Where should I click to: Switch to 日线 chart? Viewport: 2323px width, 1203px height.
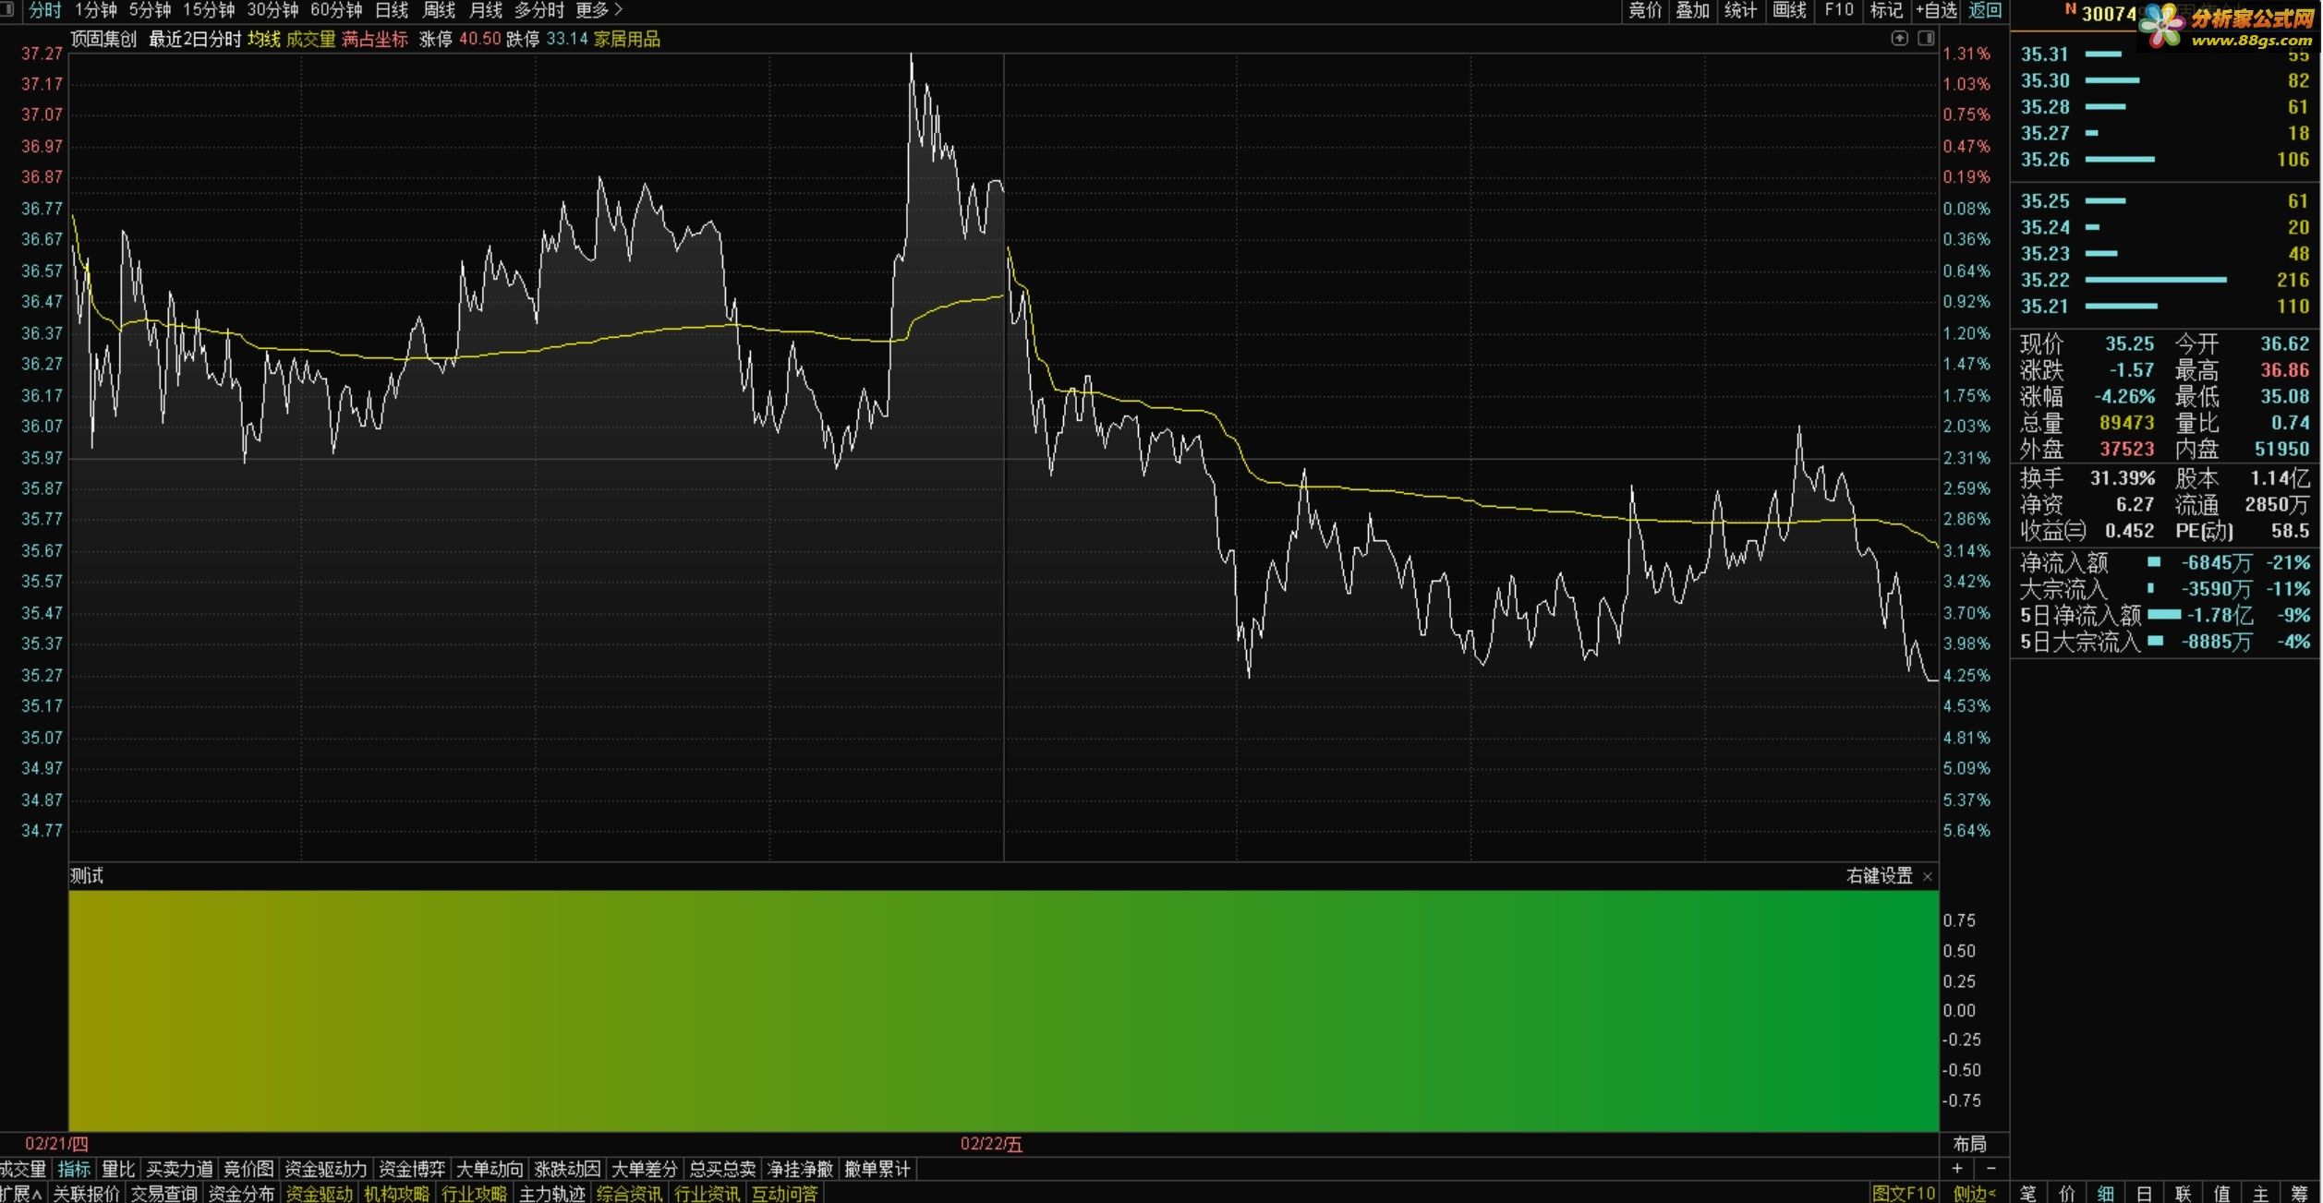(392, 10)
